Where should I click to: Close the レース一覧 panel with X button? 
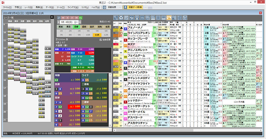click(52, 17)
